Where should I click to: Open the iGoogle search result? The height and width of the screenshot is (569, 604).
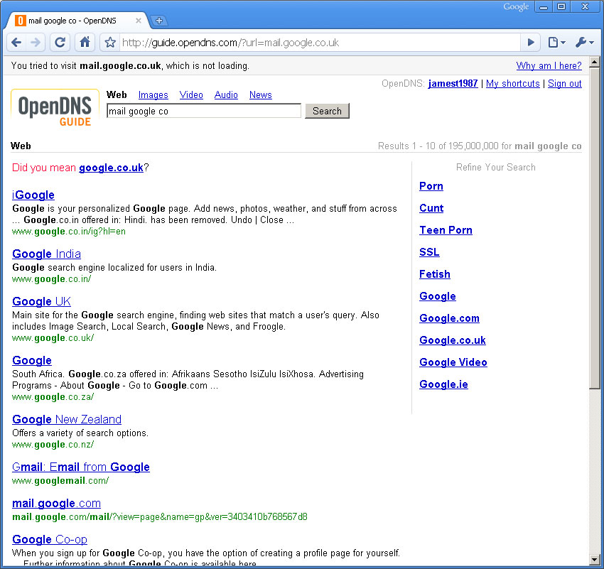click(33, 195)
